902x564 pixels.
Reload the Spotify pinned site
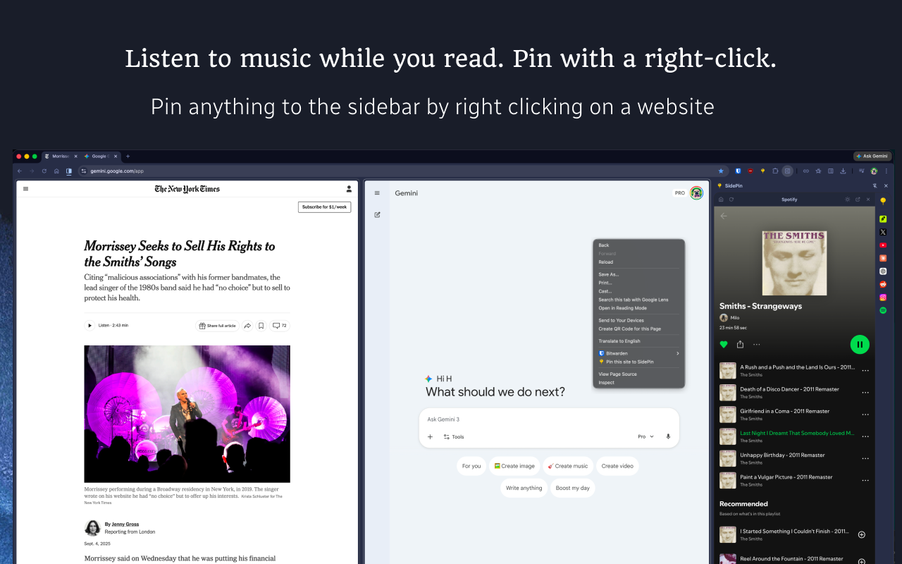[x=731, y=200]
